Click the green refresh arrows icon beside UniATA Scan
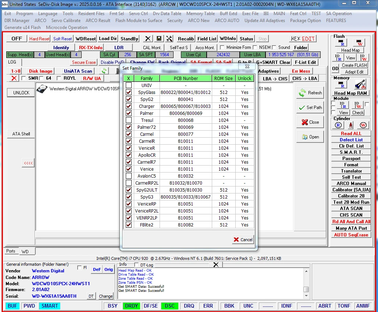This screenshot has width=378, height=312. [104, 71]
